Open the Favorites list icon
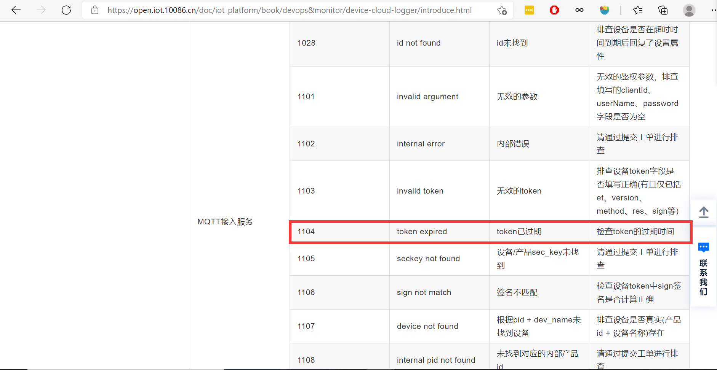The width and height of the screenshot is (717, 370). (638, 10)
